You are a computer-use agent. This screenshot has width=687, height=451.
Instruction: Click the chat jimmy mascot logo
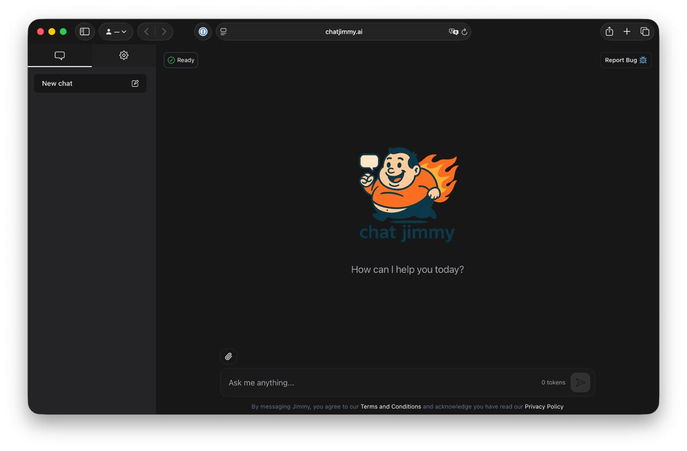click(x=407, y=194)
